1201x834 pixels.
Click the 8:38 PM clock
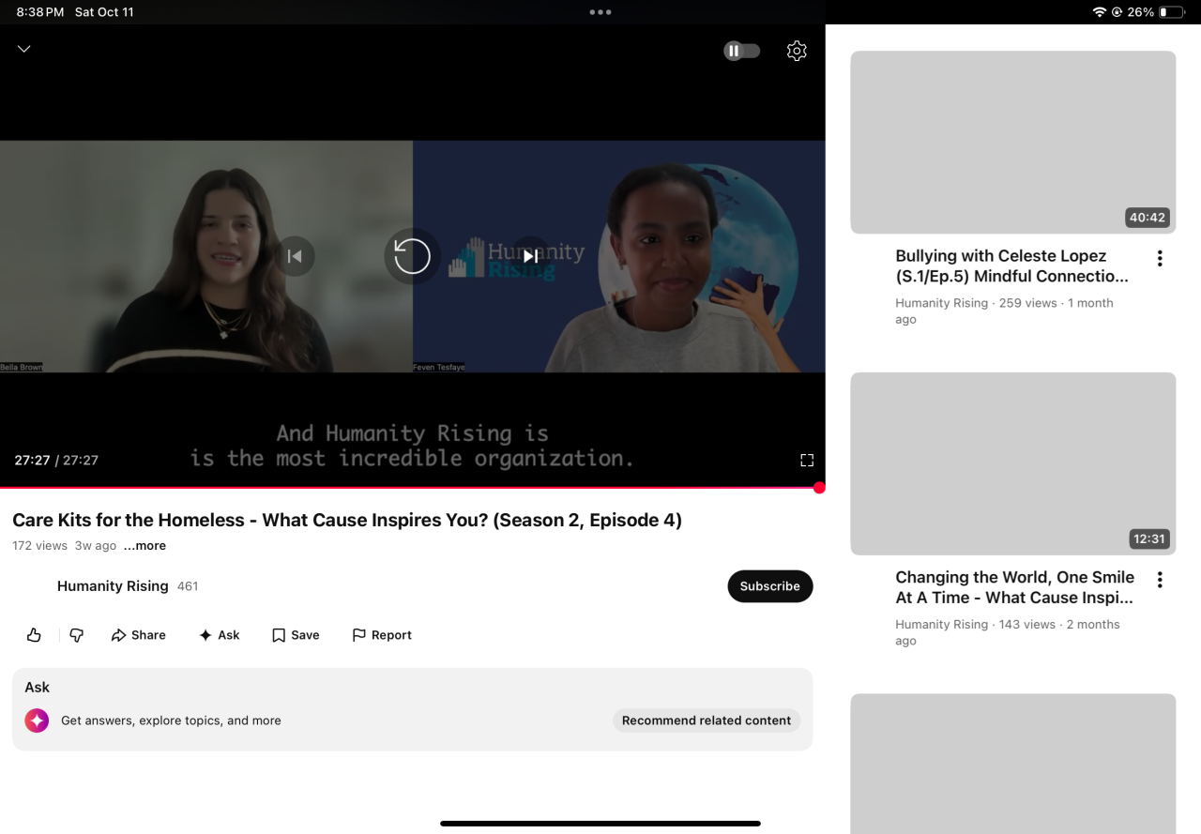tap(40, 12)
